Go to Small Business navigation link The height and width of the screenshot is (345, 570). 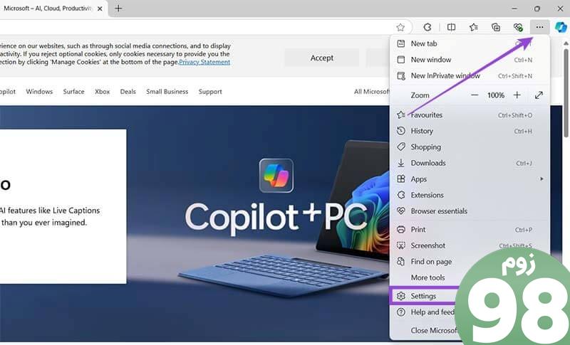pos(167,92)
